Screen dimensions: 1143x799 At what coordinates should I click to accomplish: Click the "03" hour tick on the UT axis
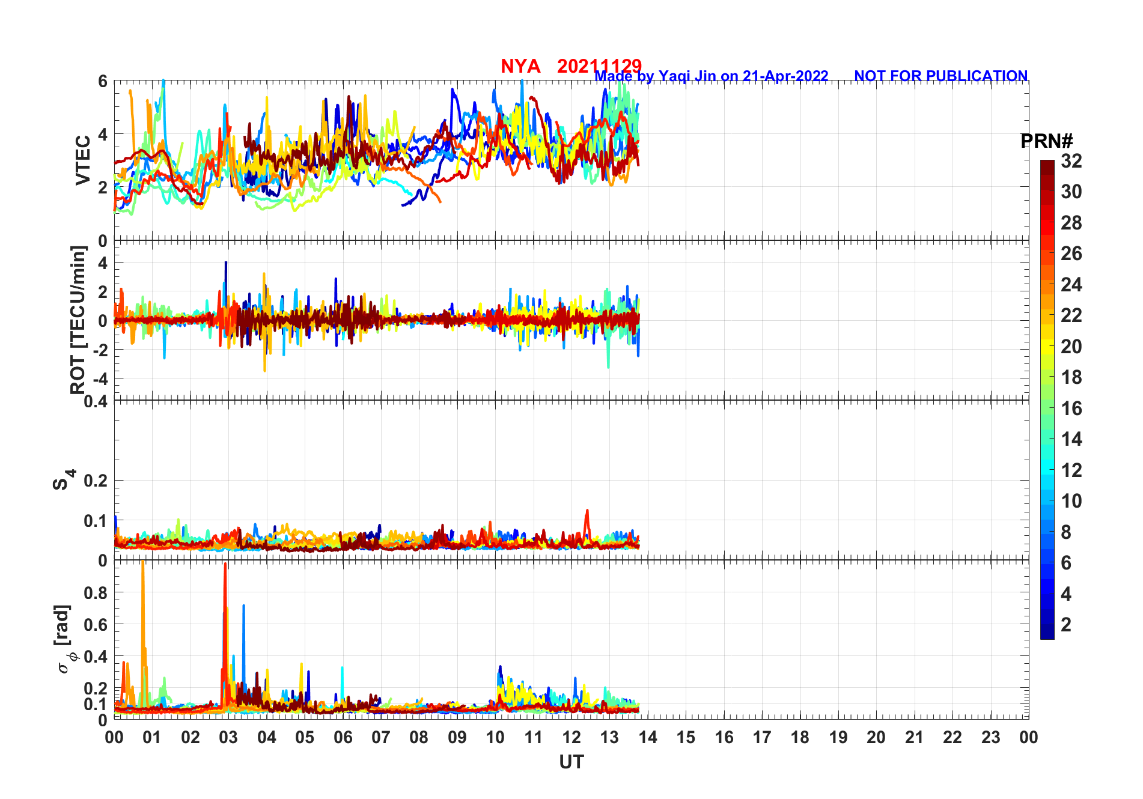click(x=228, y=737)
